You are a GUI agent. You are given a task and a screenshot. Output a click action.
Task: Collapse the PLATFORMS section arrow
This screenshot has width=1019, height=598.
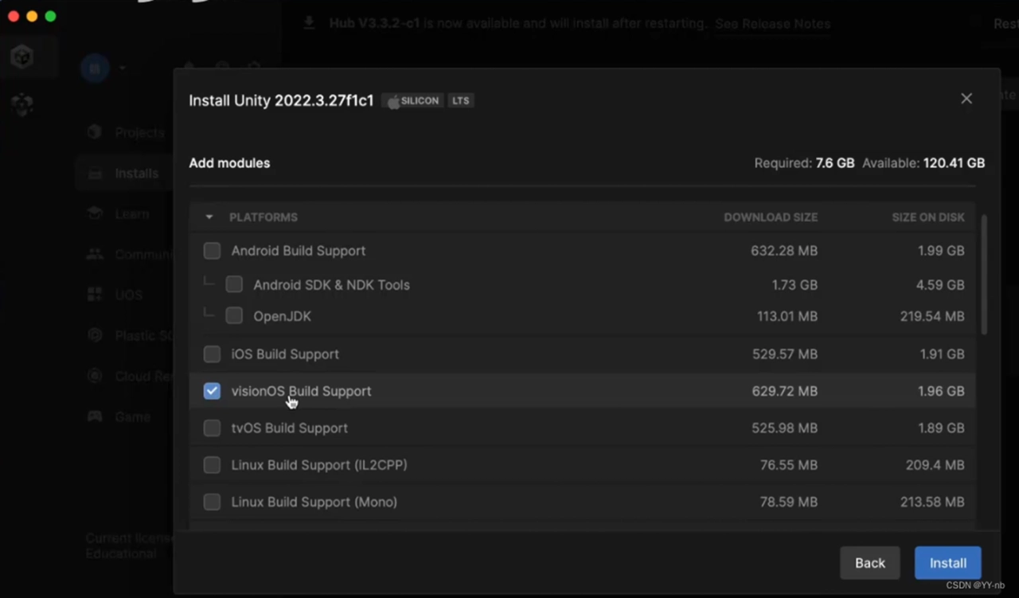(209, 217)
